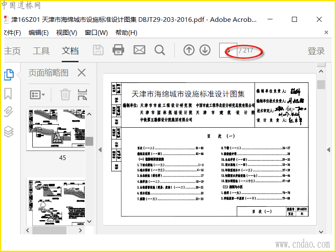This screenshot has height=252, width=336.
Task: Open the 窗口(W) menu
Action: click(x=96, y=33)
